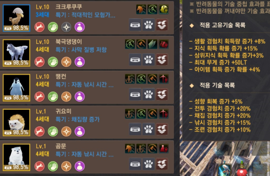Click the fishing hook skill icon on 땡컨 row
270x176 pixels.
[x=130, y=79]
